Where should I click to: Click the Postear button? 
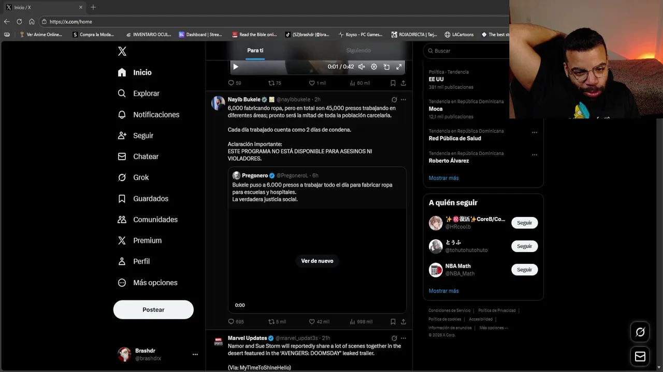click(153, 309)
